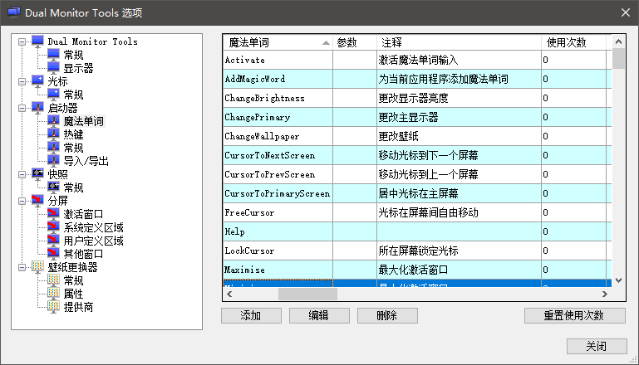Viewport: 639px width, 365px height.
Task: Click the icon beside 导入/导出
Action: (53, 161)
